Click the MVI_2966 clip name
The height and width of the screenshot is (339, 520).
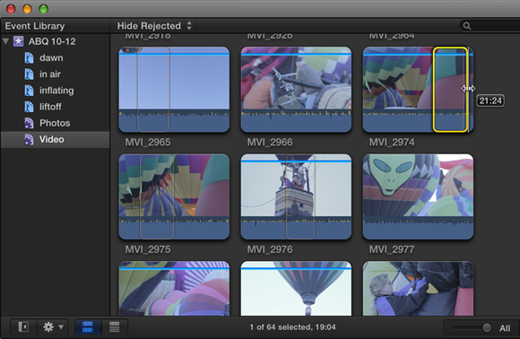270,143
